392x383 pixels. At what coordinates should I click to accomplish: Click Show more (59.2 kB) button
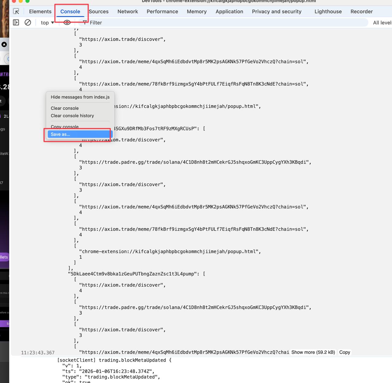click(x=313, y=352)
